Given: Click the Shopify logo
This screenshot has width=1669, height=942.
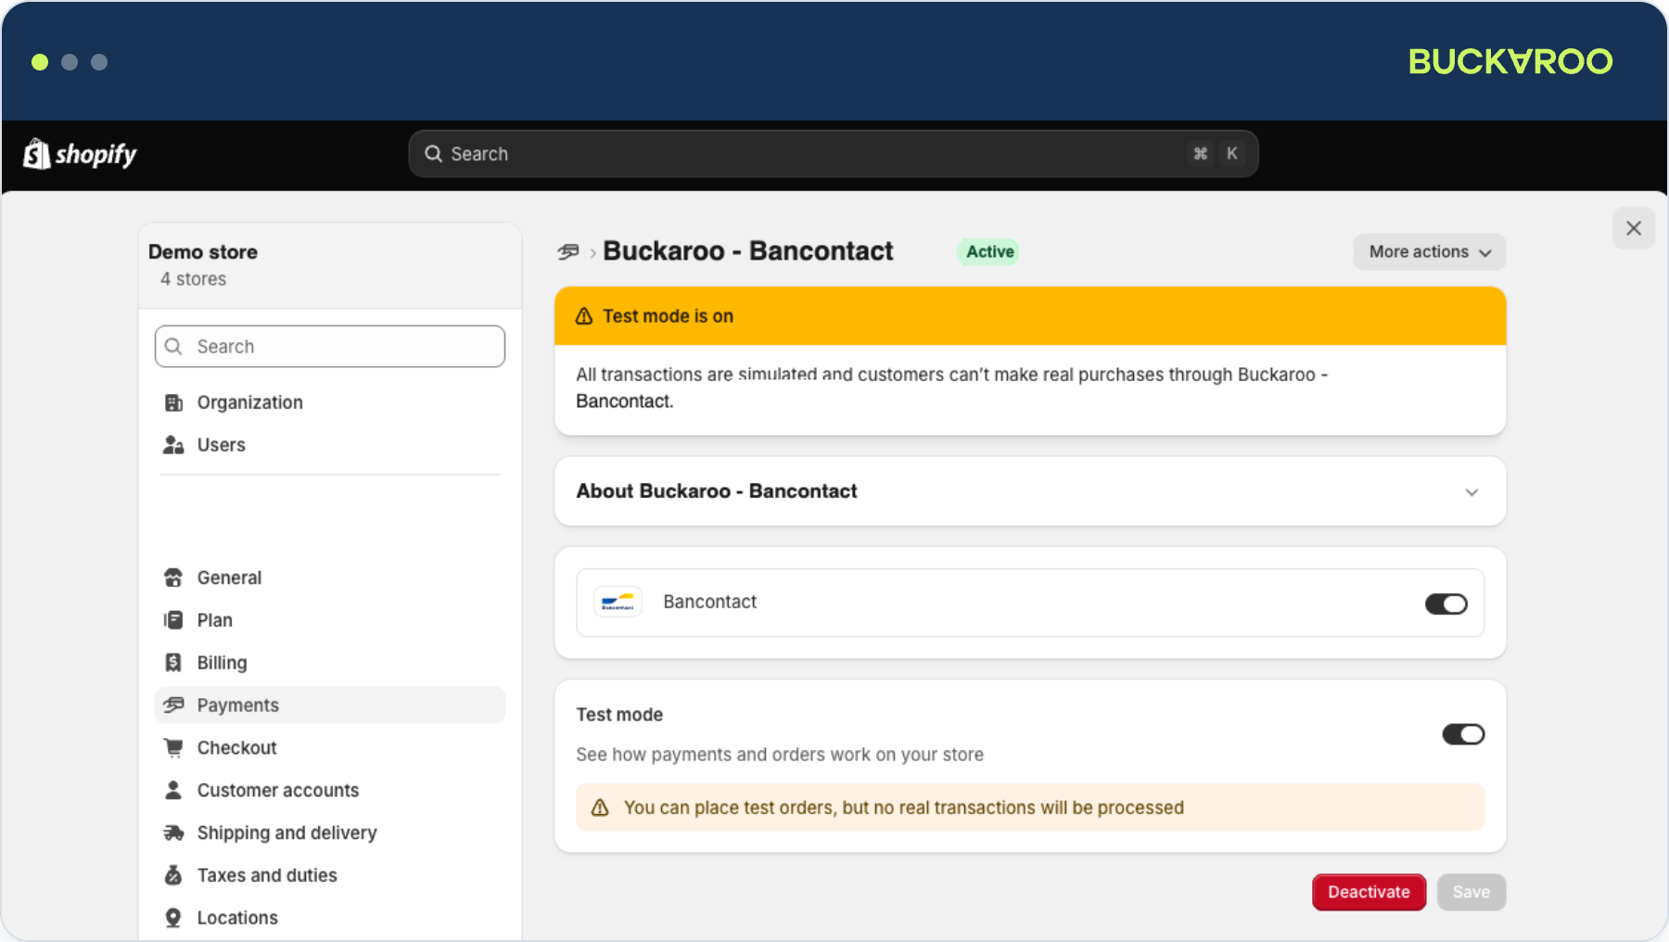Looking at the screenshot, I should click(80, 154).
